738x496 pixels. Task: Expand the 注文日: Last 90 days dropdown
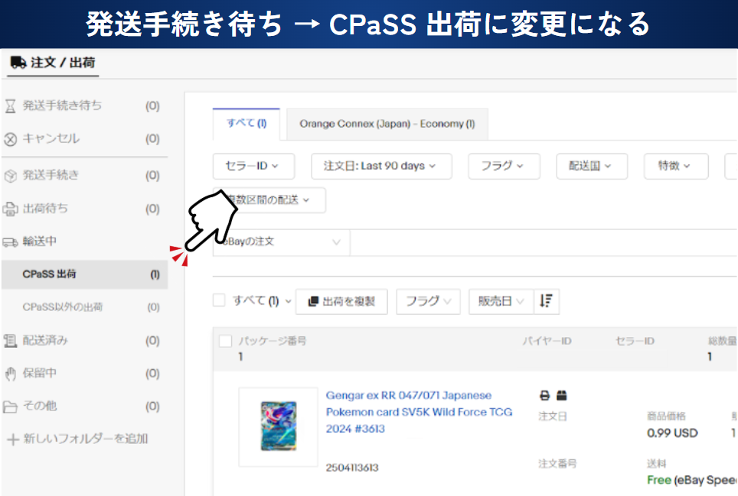[x=380, y=166]
